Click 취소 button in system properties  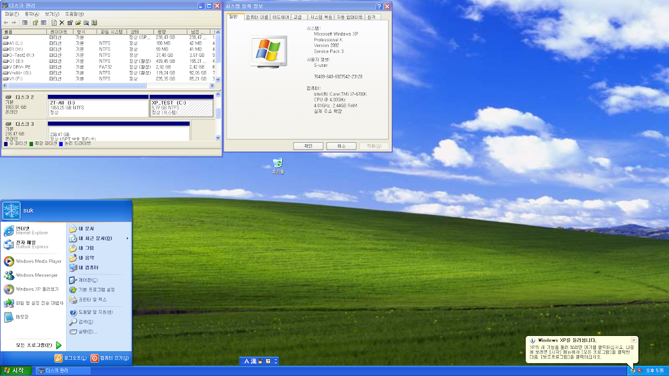point(341,146)
